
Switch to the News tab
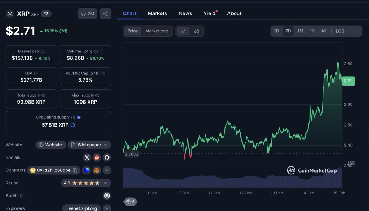pos(185,13)
